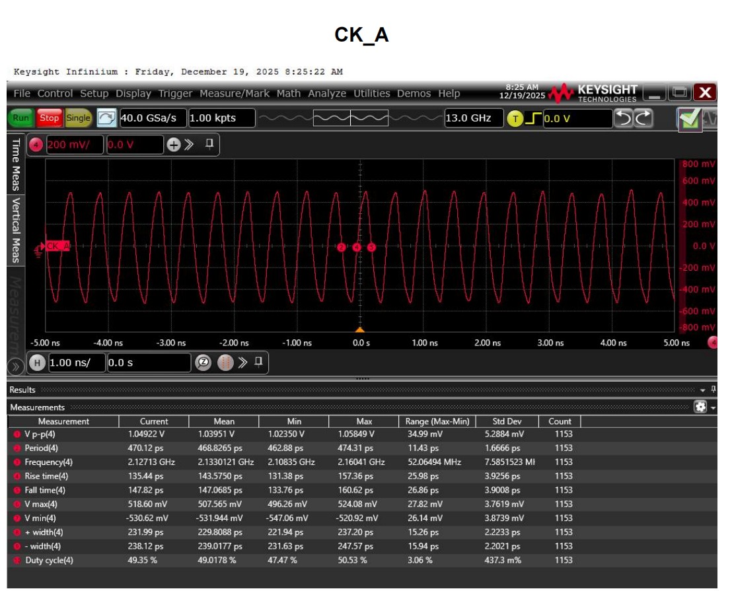Click the horizontal zoom Z icon
This screenshot has height=591, width=732.
click(203, 362)
